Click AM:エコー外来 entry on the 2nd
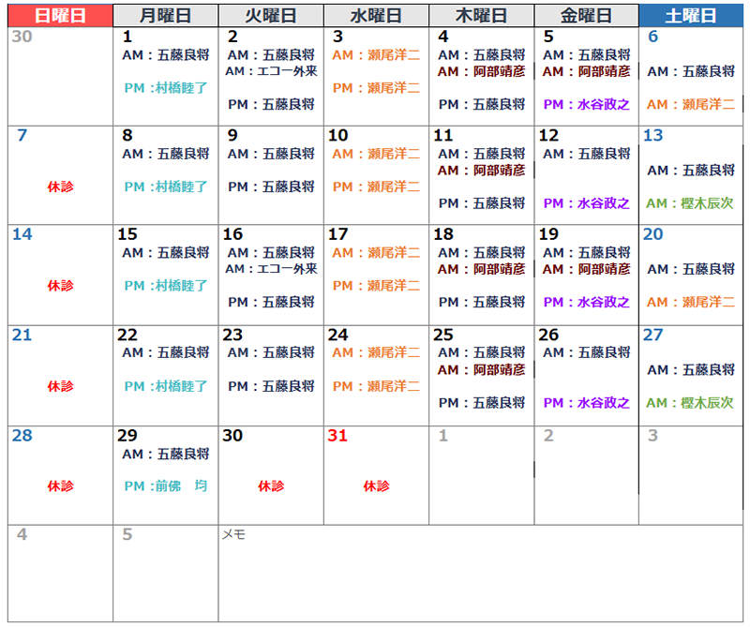 click(272, 71)
